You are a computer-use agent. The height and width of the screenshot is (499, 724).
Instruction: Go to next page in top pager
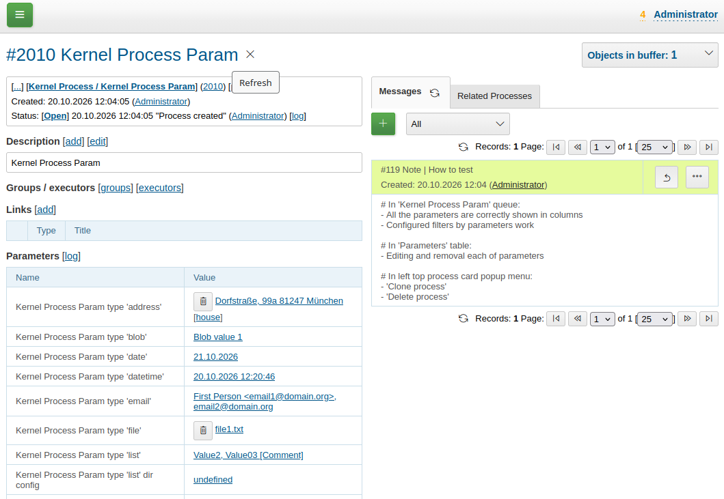688,147
